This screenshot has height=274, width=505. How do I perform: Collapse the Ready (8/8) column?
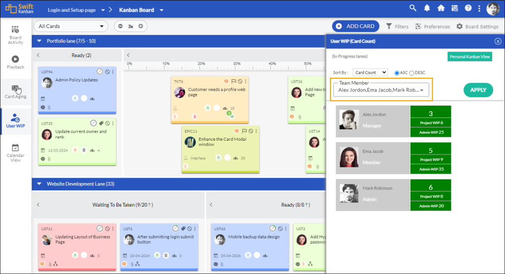click(211, 205)
